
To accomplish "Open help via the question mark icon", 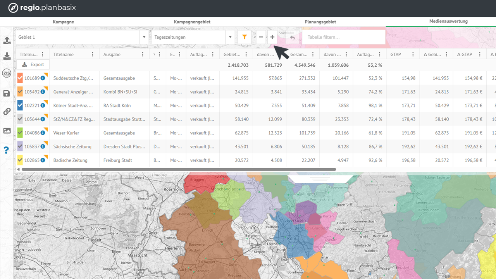I will tap(7, 150).
